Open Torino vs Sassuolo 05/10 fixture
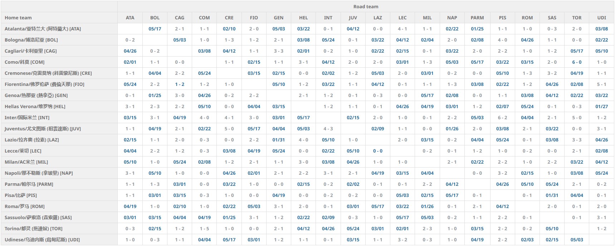 (x=552, y=228)
